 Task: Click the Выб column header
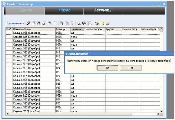click(x=9, y=29)
